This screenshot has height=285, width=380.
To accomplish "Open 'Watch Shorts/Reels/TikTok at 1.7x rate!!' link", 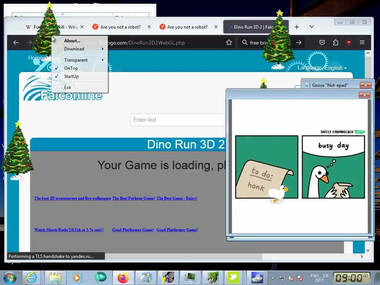I will pos(69,230).
